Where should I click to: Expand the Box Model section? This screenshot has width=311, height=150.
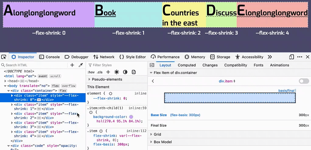[x=152, y=142]
